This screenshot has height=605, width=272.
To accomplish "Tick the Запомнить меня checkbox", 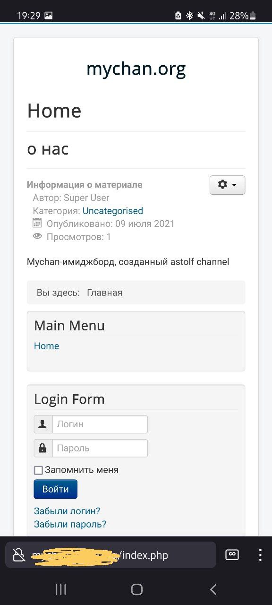I will tap(39, 470).
